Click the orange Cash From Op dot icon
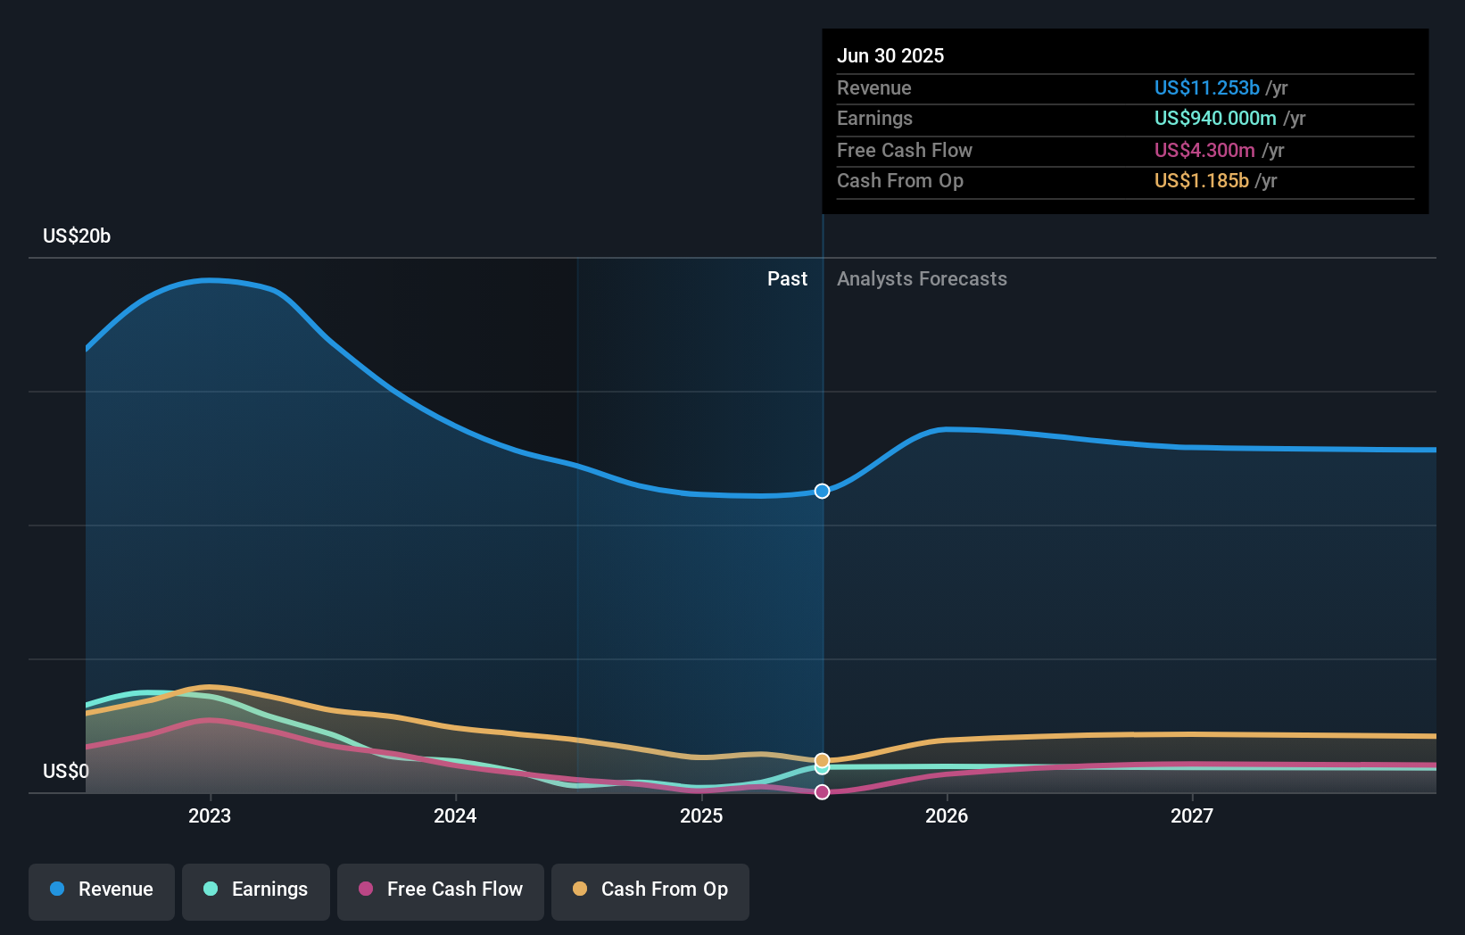1465x935 pixels. pos(580,889)
